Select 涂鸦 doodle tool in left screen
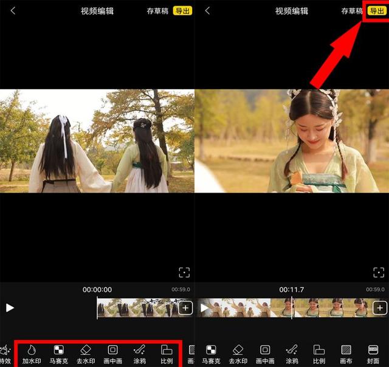 tap(140, 354)
